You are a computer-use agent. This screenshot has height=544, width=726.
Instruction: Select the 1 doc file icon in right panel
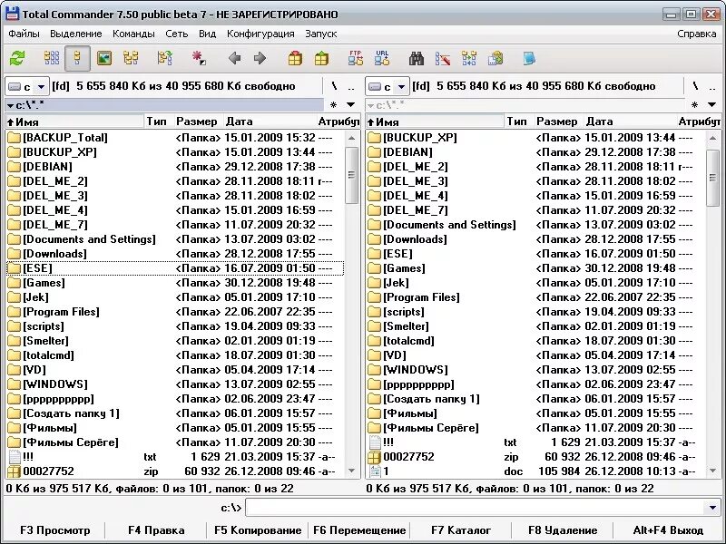[x=375, y=471]
